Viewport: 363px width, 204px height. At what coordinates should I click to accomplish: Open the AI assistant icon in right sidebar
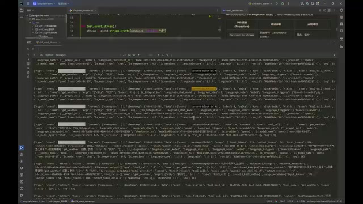pos(341,18)
